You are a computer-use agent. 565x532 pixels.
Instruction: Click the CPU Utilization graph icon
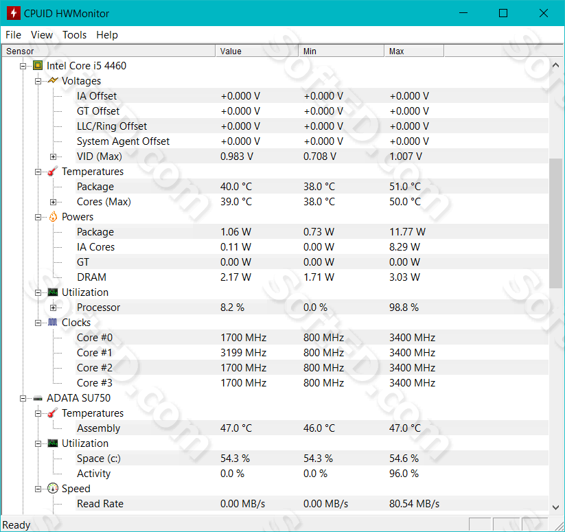point(53,292)
